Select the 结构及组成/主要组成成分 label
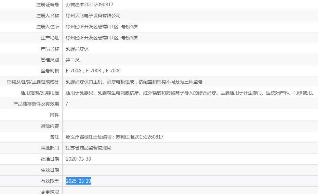 point(33,82)
